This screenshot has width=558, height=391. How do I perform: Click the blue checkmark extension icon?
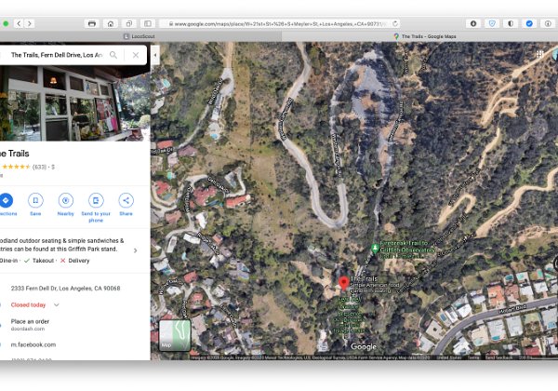529,24
